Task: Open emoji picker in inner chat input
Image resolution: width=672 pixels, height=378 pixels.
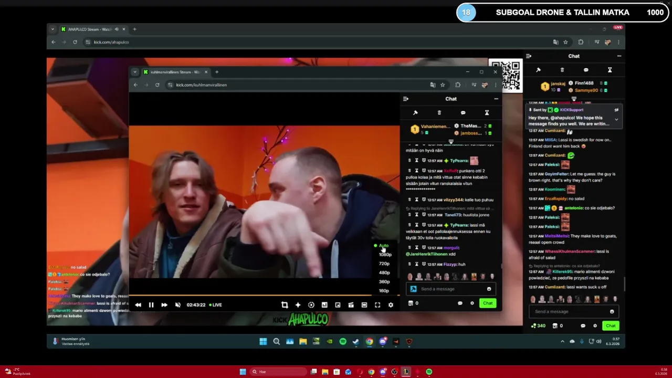Action: click(x=489, y=289)
